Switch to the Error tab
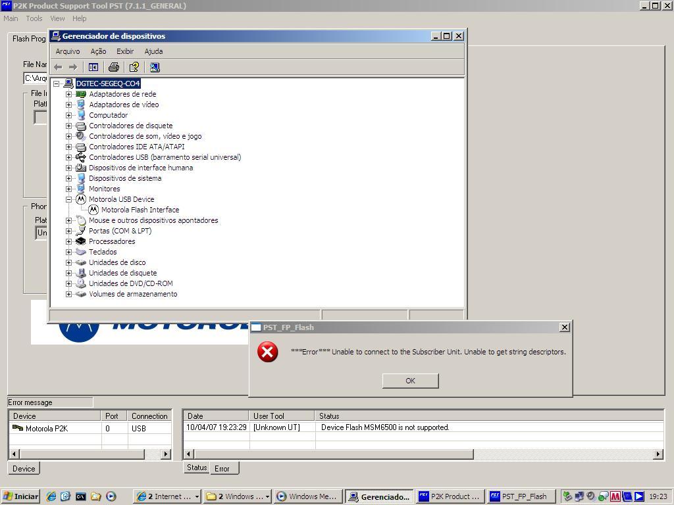This screenshot has width=674, height=505. pos(224,468)
